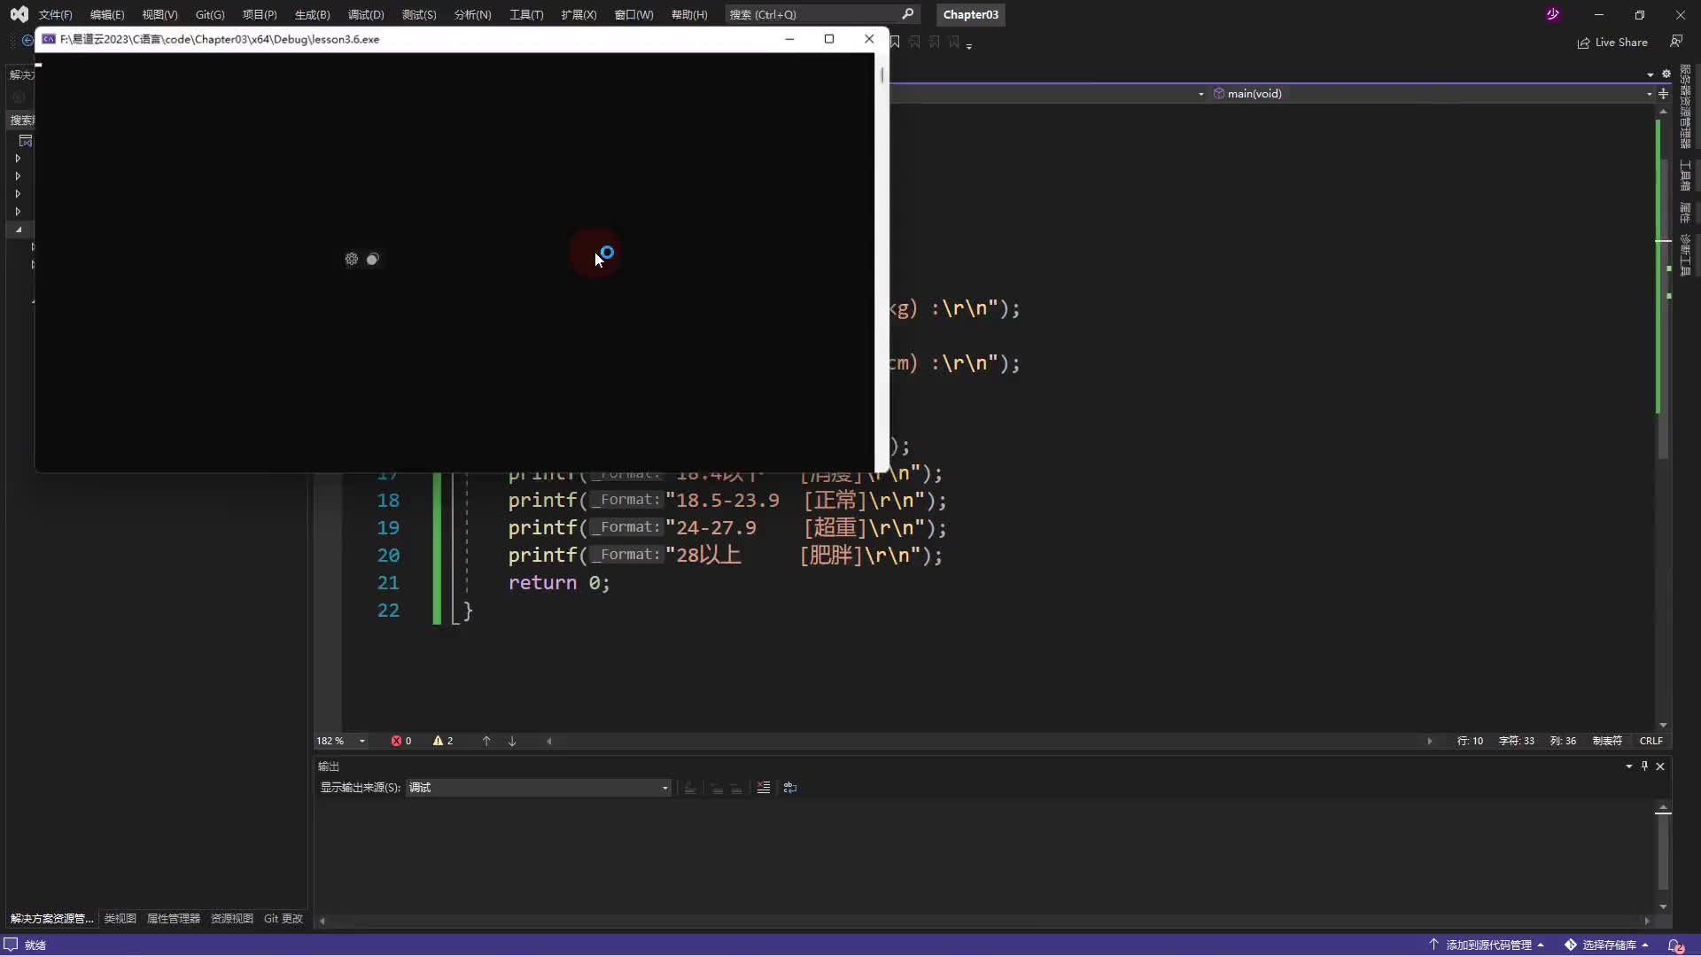Switch to 类视图 tab
1701x957 pixels.
tap(120, 919)
